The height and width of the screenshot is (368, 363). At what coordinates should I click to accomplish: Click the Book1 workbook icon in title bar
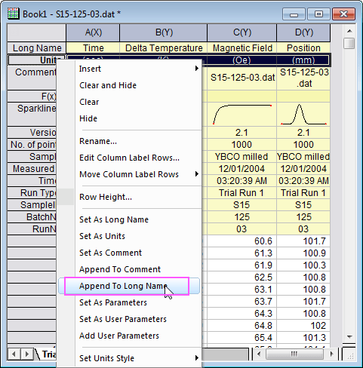pyautogui.click(x=13, y=14)
